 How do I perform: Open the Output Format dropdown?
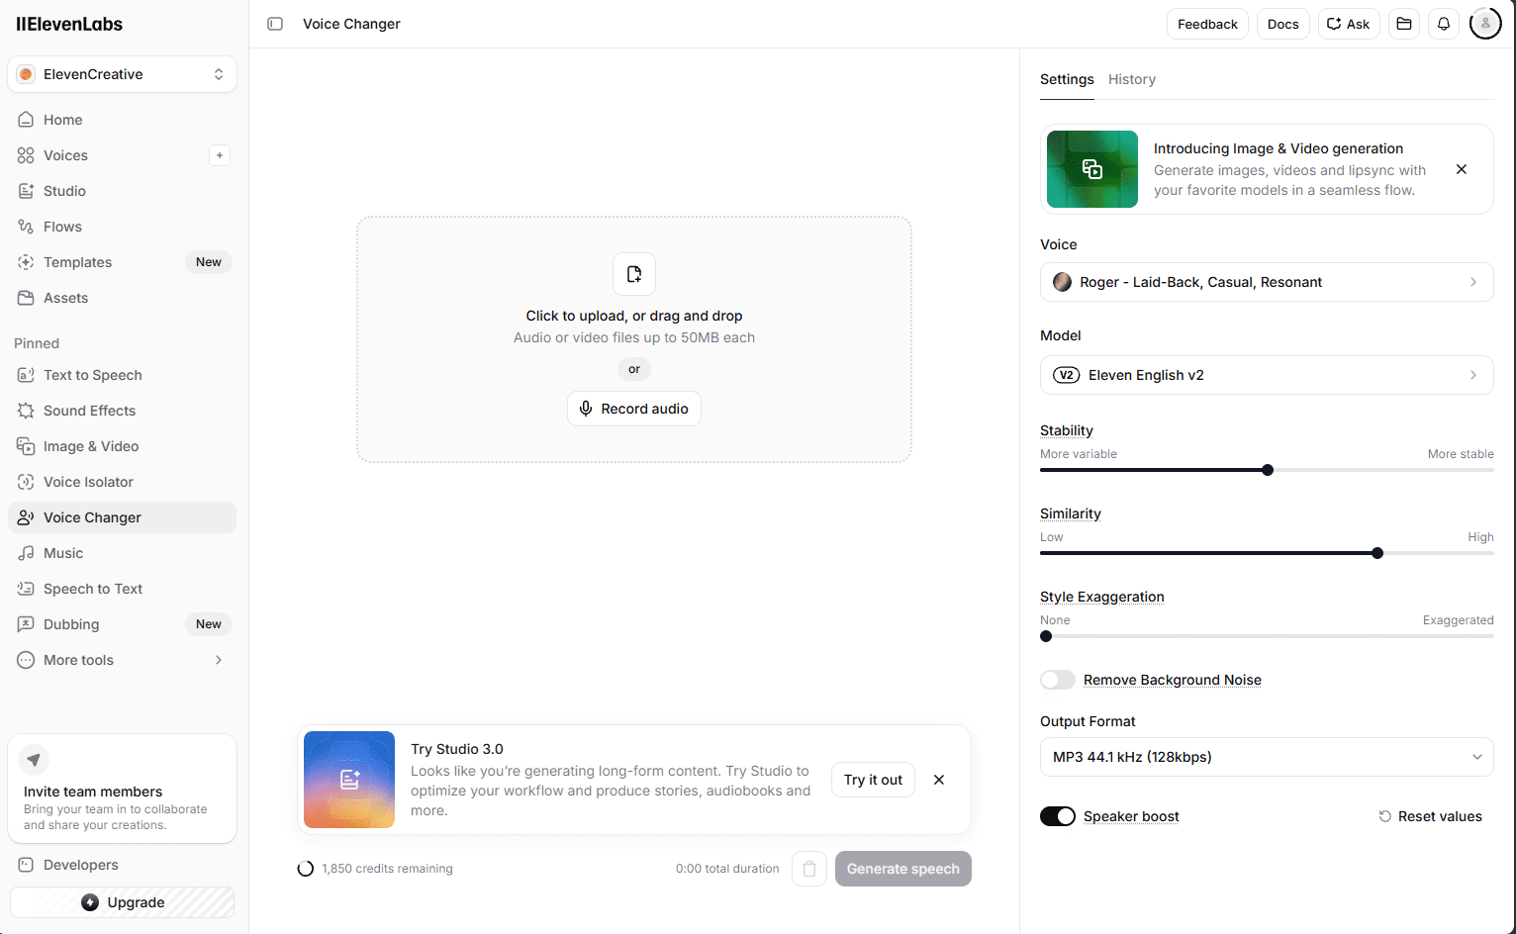click(x=1267, y=757)
